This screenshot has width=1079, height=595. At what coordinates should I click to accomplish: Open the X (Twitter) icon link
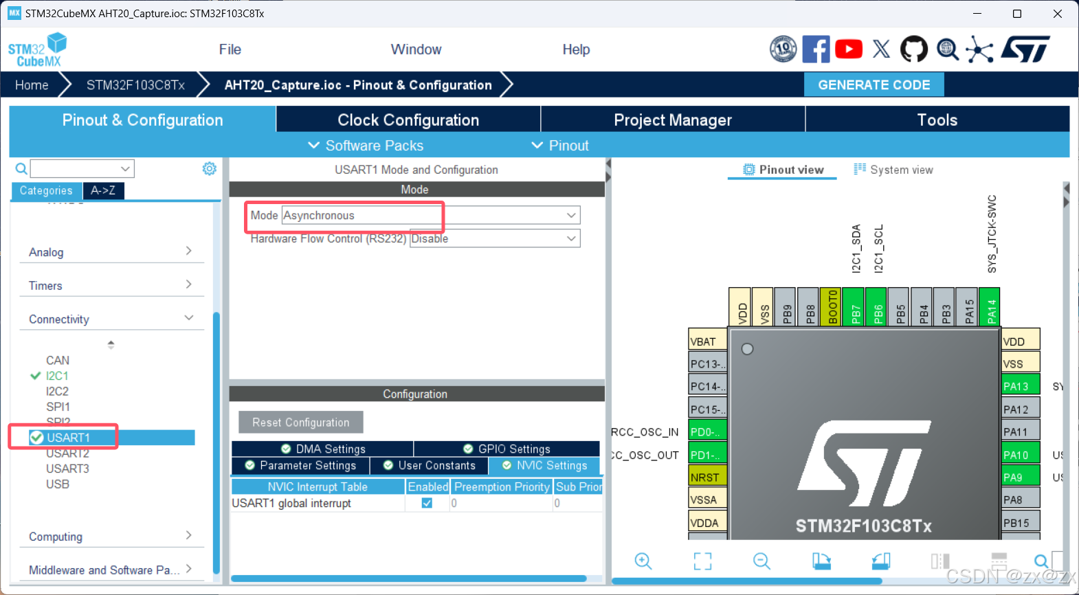pos(881,49)
